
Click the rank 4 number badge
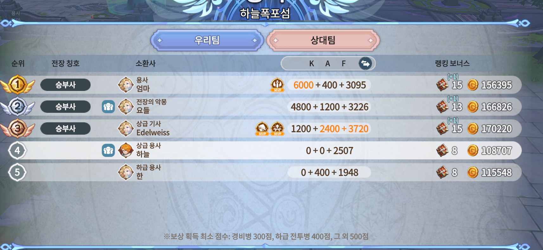[17, 151]
